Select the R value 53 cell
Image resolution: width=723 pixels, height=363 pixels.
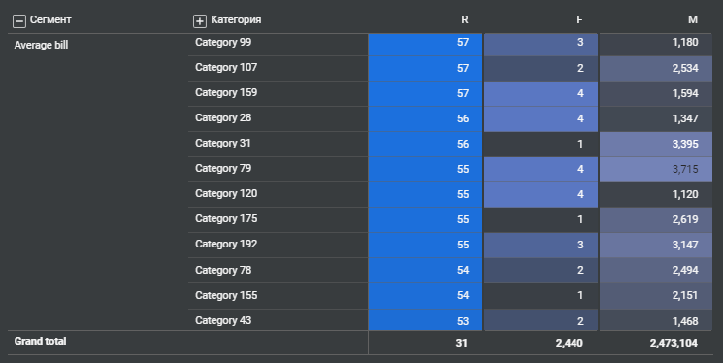click(425, 320)
